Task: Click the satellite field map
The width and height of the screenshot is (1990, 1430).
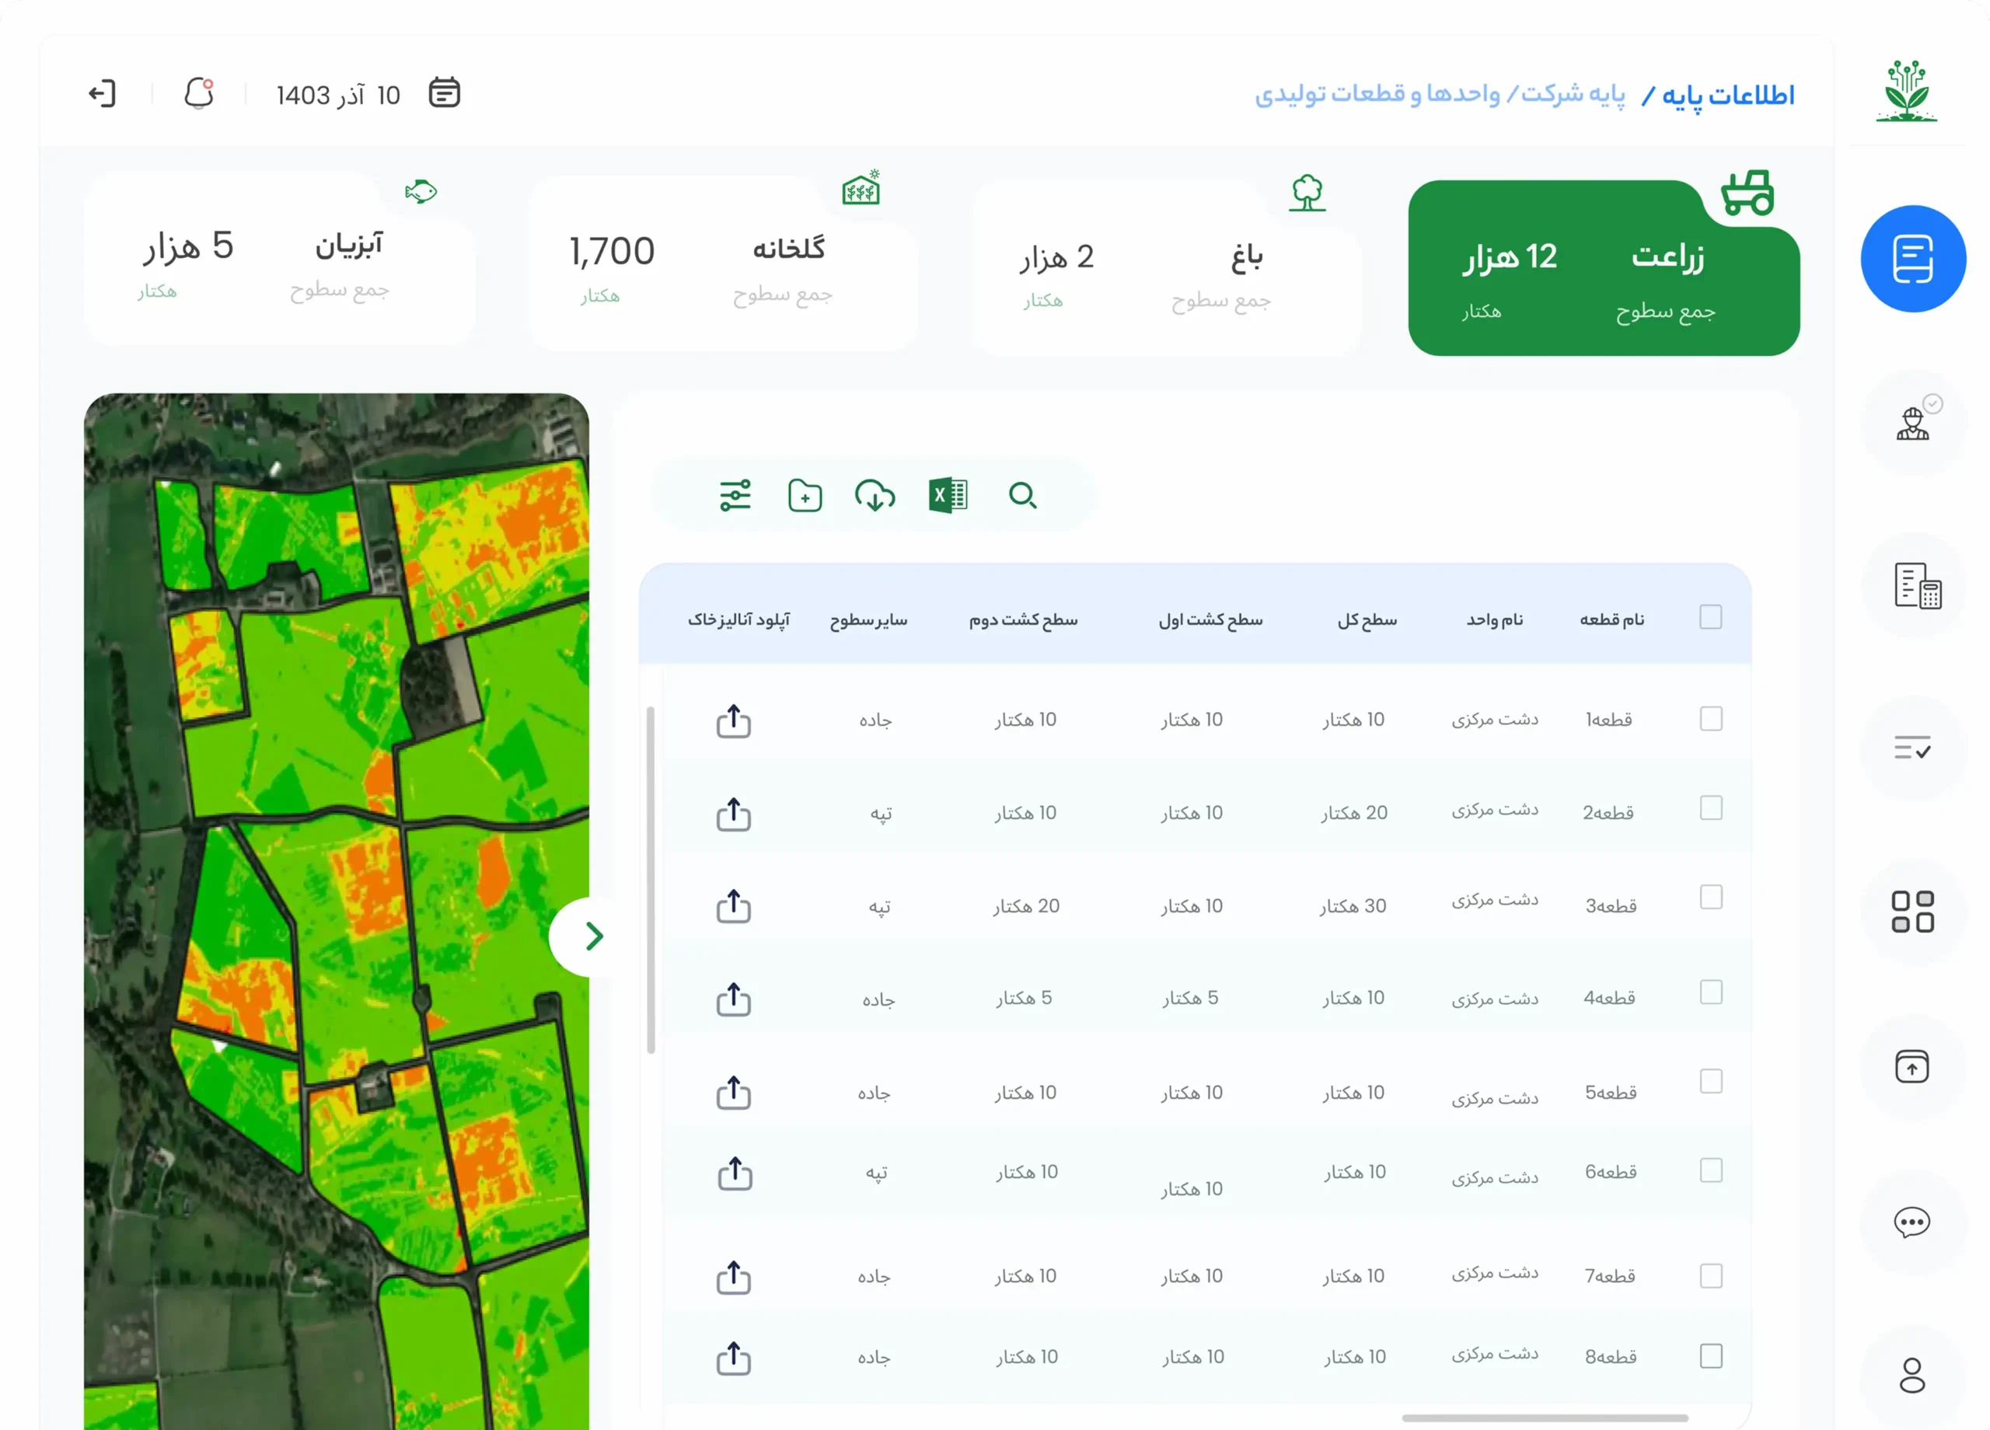Action: click(x=337, y=911)
